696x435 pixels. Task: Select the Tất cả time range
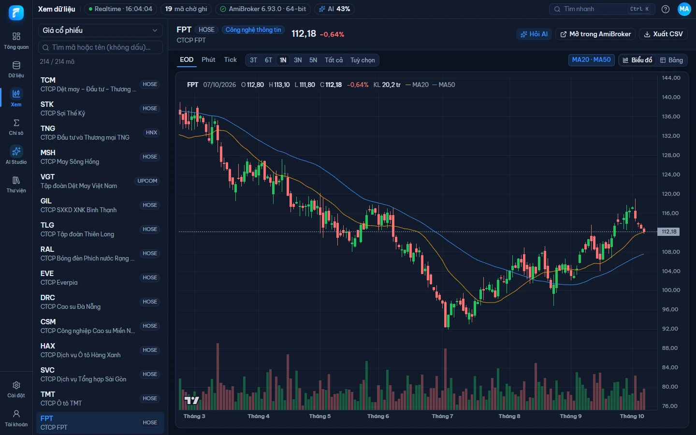point(333,60)
